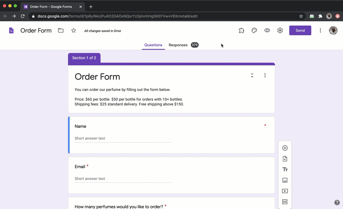Image resolution: width=343 pixels, height=209 pixels.
Task: Select the Questions tab
Action: click(x=153, y=45)
